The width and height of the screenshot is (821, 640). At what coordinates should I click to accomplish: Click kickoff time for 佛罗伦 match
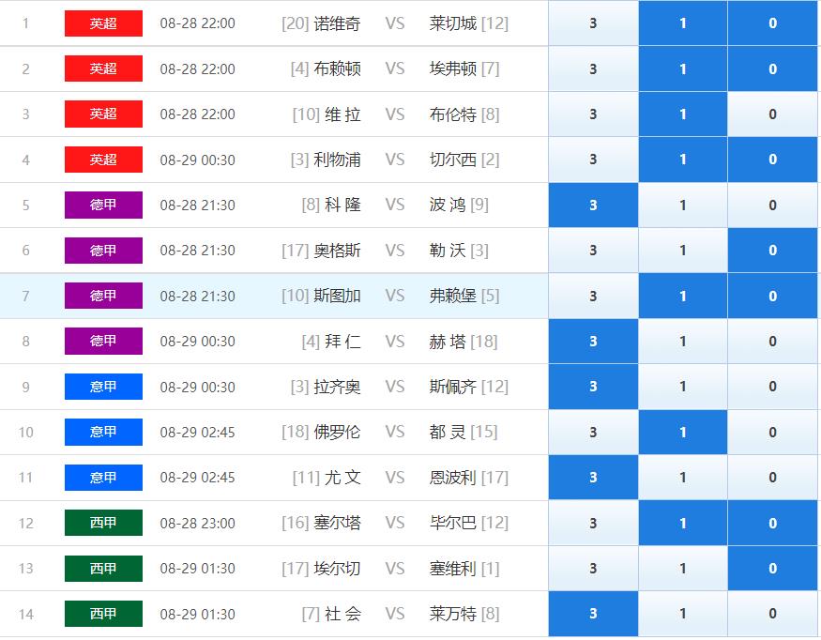pyautogui.click(x=197, y=432)
